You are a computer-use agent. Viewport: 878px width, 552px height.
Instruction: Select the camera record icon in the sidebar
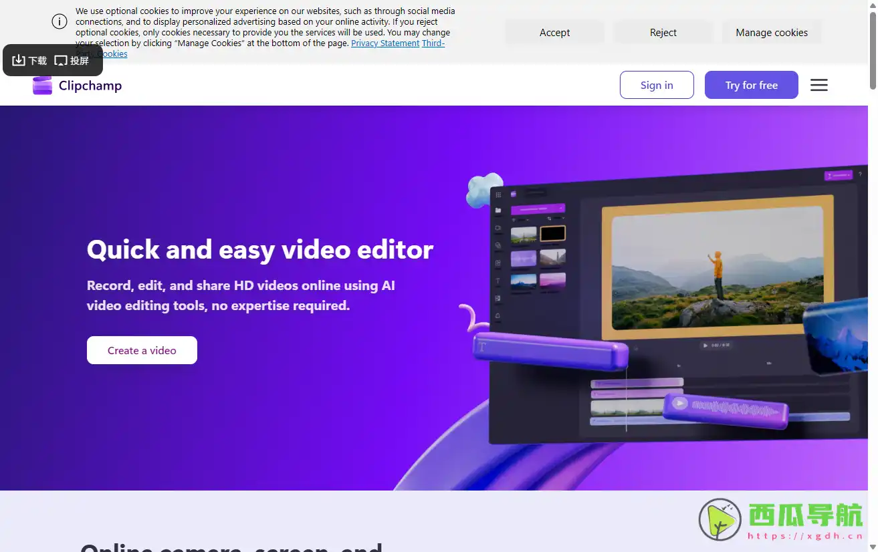pos(498,228)
